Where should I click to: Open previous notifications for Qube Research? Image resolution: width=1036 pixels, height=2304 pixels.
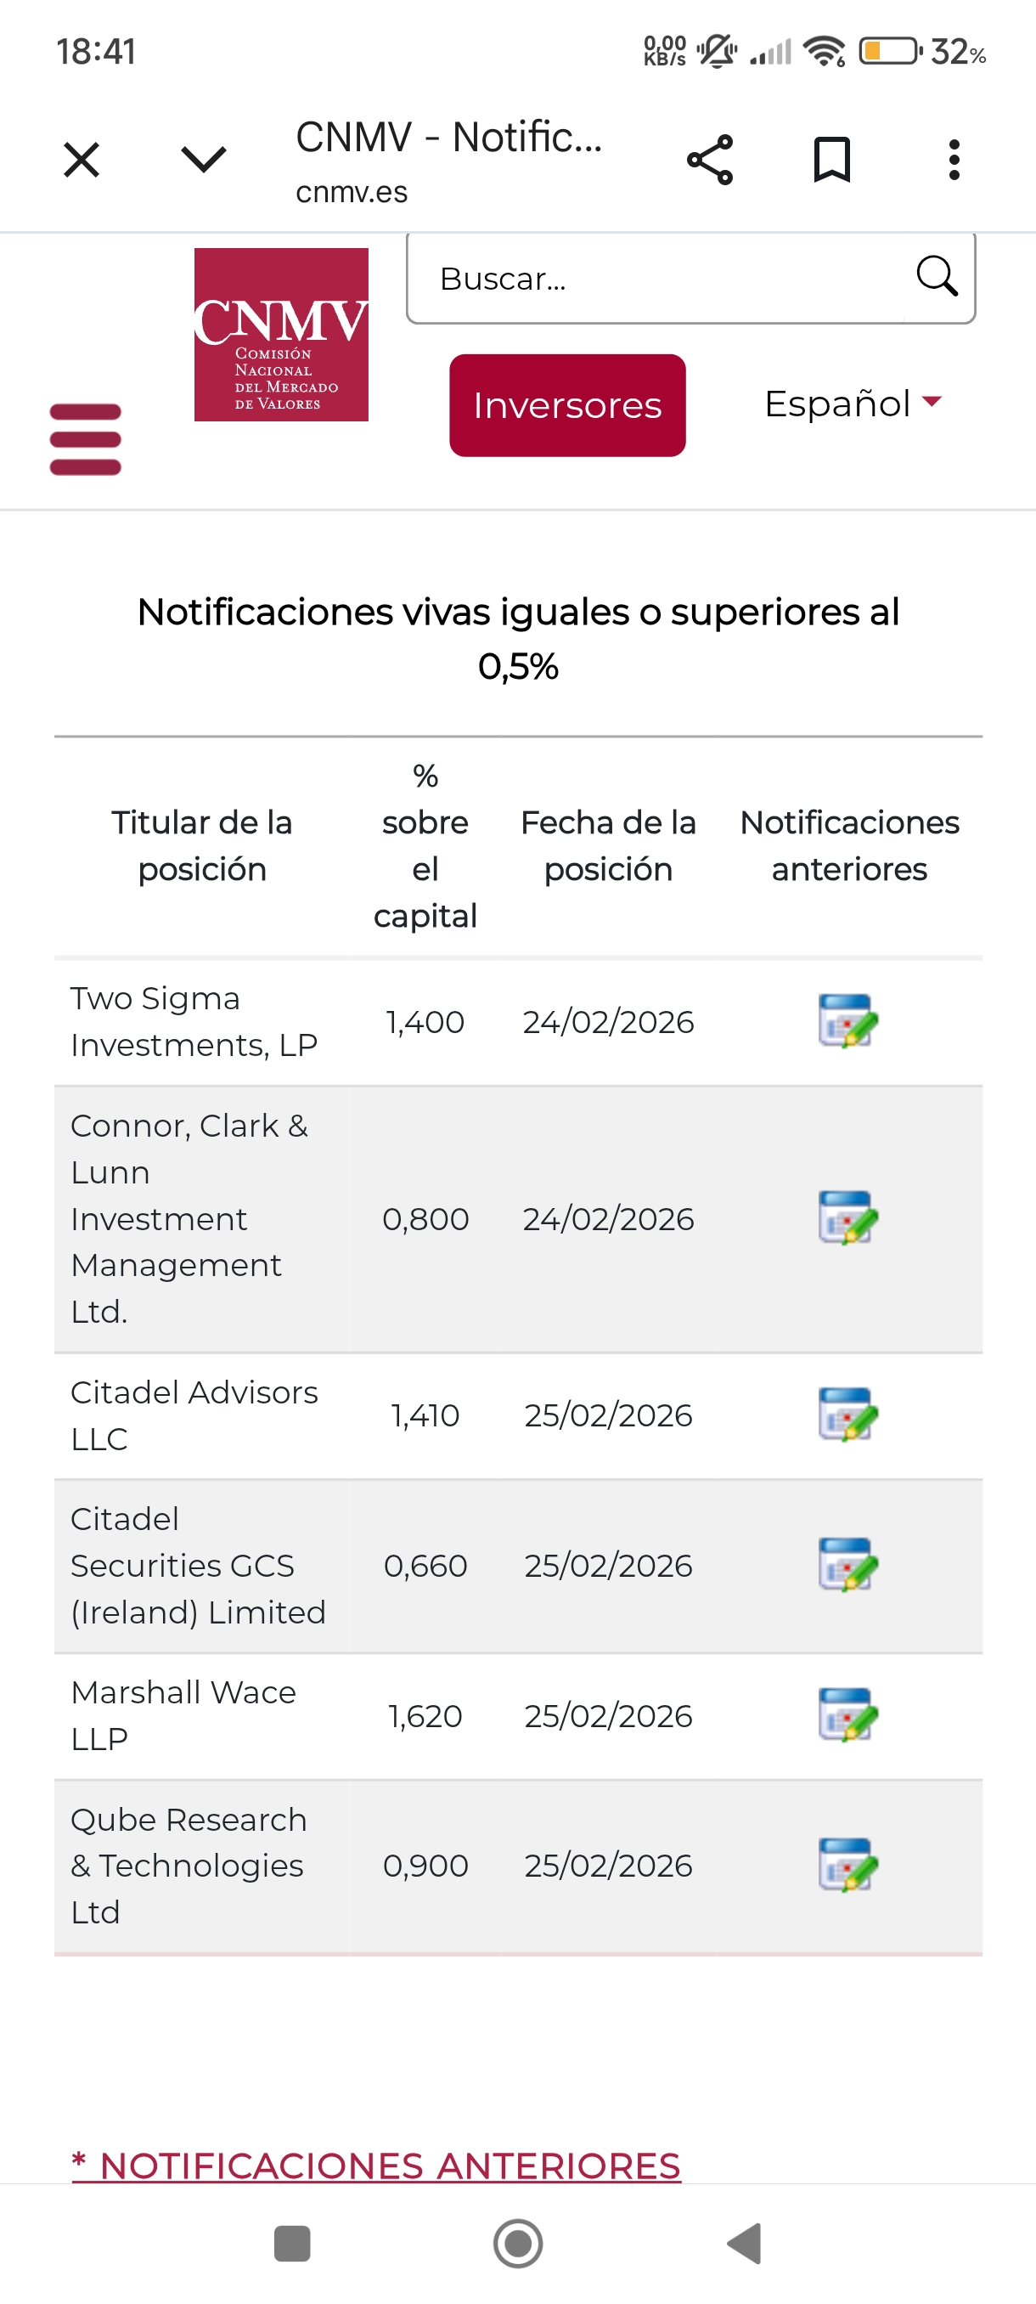pyautogui.click(x=847, y=1865)
